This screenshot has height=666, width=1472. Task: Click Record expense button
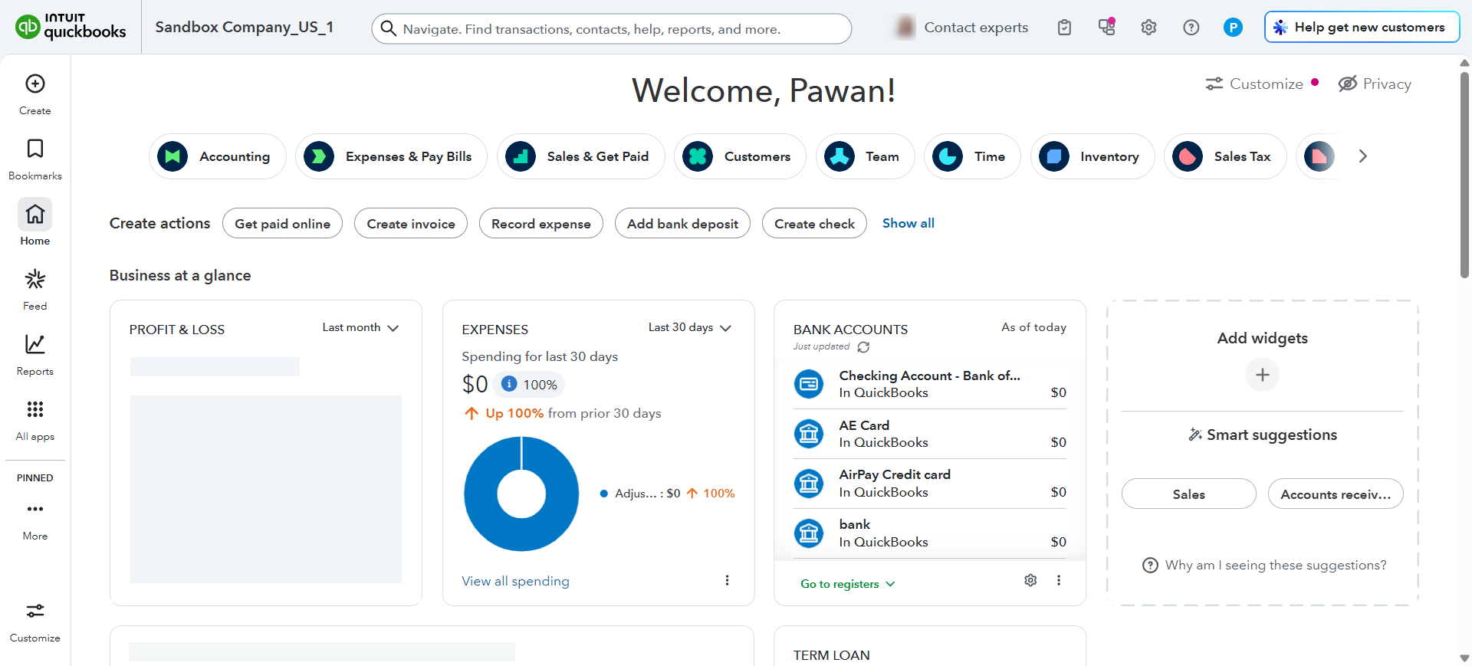[x=541, y=223]
